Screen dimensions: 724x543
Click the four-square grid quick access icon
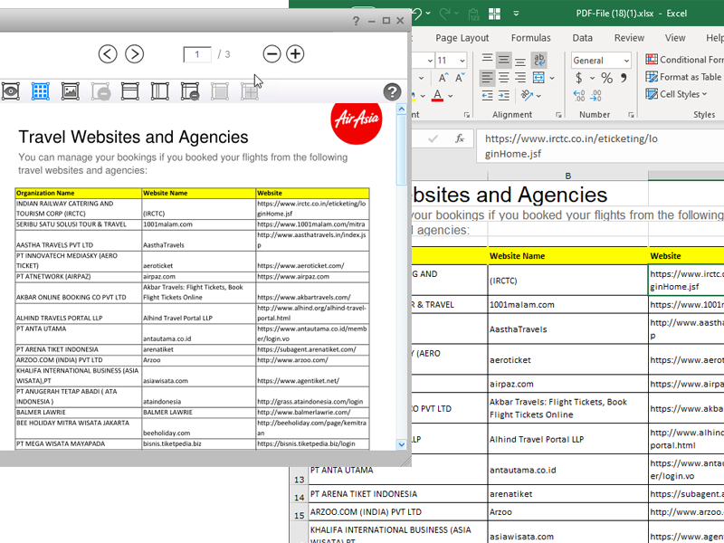[x=494, y=14]
